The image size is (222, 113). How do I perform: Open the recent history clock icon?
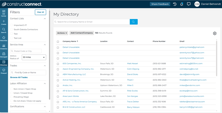(175, 4)
